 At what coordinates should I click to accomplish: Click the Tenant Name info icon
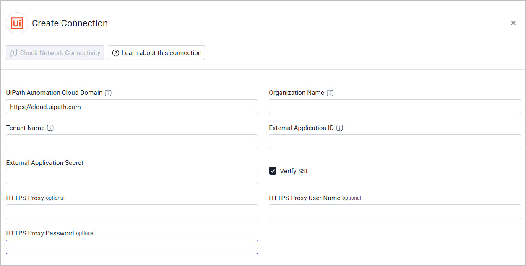point(50,128)
